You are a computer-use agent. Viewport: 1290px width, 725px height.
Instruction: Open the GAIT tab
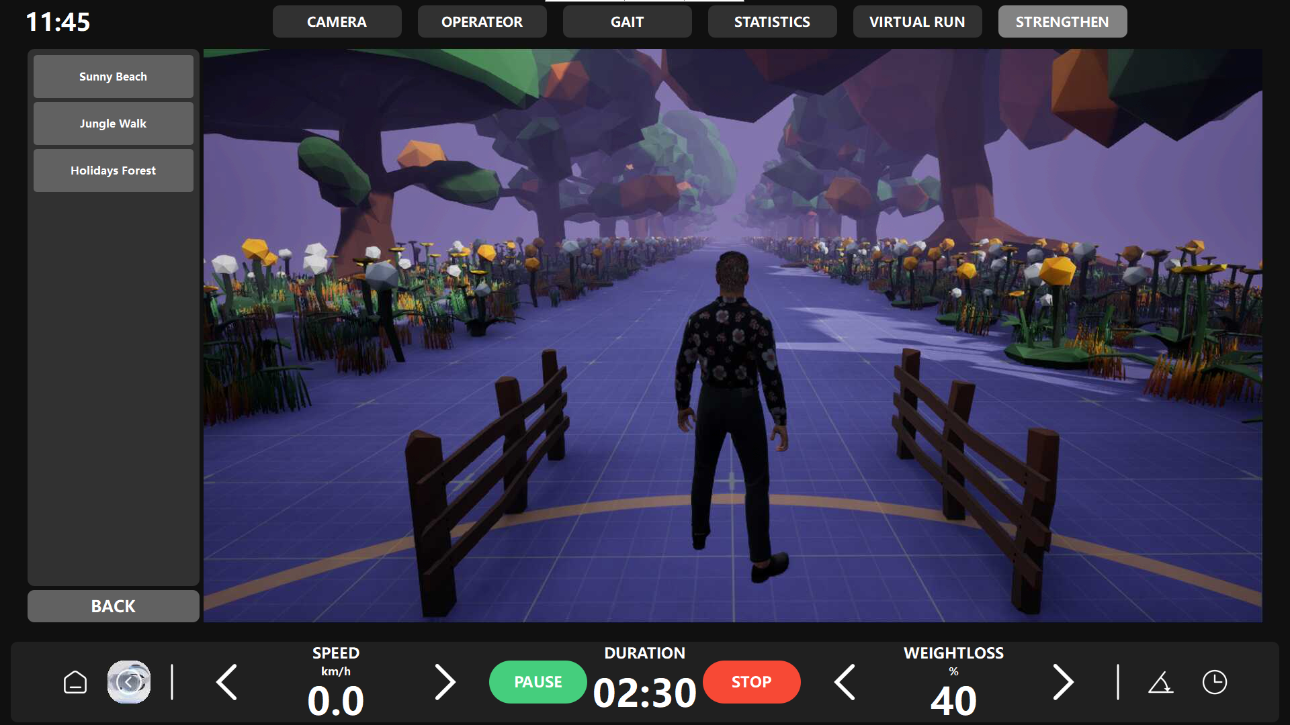coord(627,21)
